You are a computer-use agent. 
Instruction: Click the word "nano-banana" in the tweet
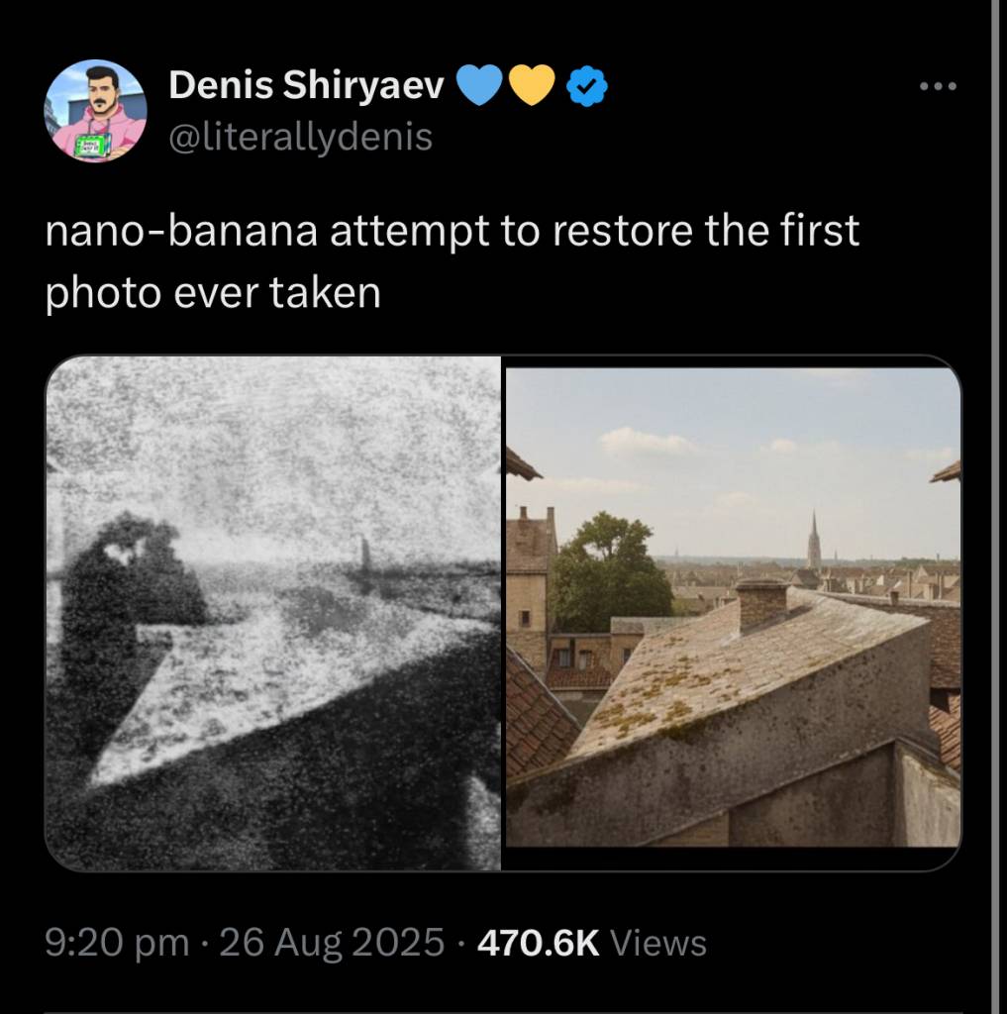point(182,234)
